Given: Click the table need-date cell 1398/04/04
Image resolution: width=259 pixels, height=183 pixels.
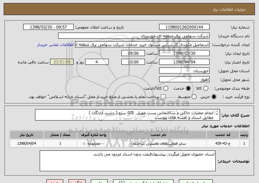Looking at the screenshot, I should (x=27, y=143).
